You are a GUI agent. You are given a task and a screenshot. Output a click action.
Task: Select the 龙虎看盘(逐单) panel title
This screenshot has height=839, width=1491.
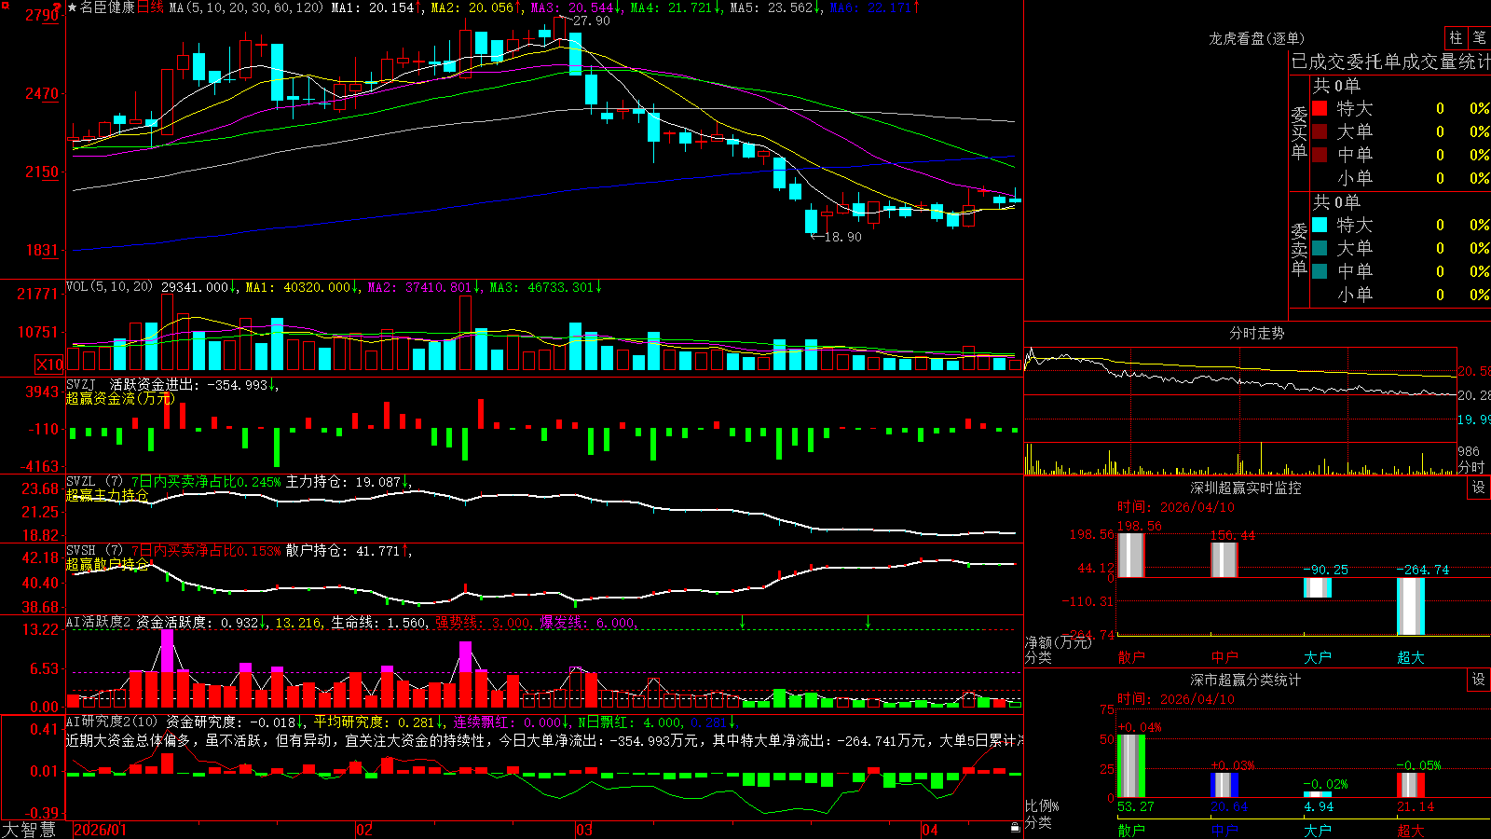[x=1256, y=38]
